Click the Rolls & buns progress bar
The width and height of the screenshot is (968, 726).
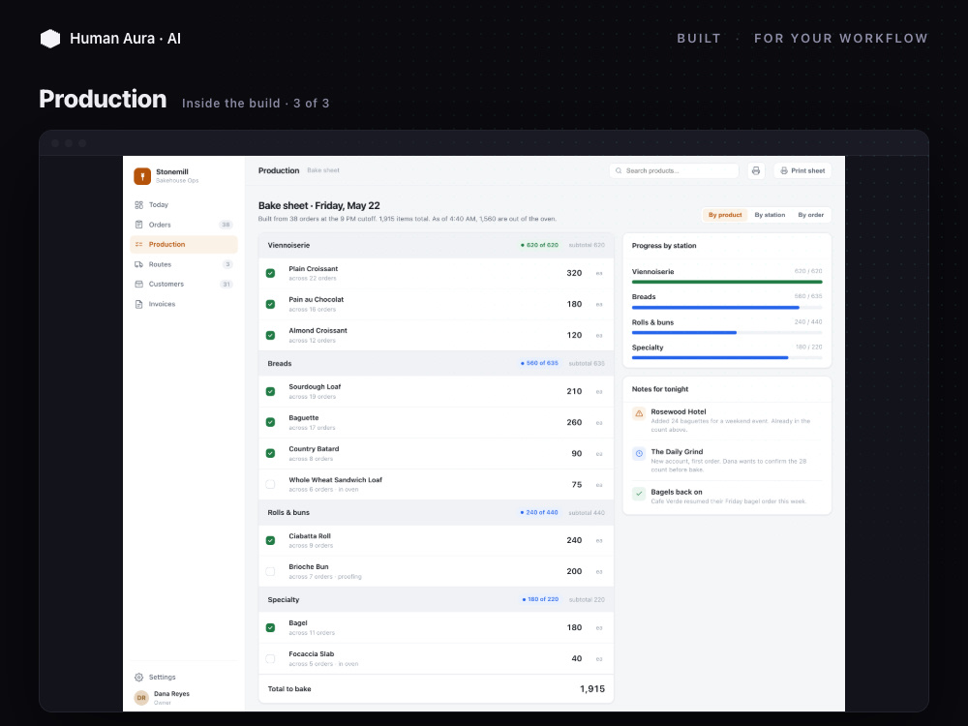pos(727,333)
